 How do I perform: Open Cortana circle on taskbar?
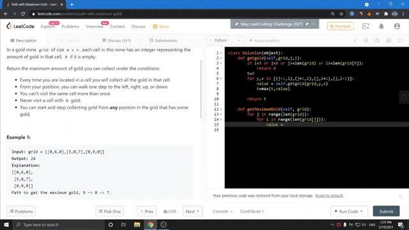pos(111,224)
